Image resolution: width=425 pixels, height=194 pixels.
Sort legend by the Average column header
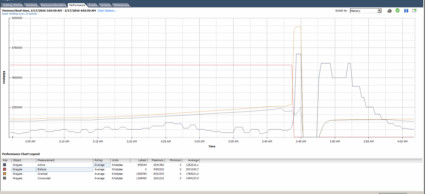(x=191, y=160)
